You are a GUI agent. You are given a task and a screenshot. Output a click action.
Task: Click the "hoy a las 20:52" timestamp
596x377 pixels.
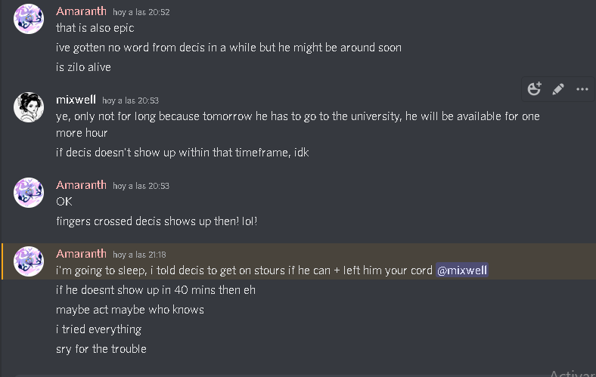[x=141, y=13]
